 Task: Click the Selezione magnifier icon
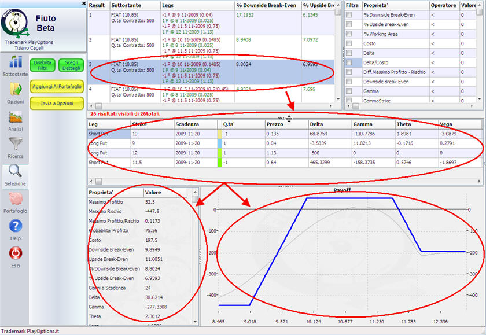coord(15,174)
